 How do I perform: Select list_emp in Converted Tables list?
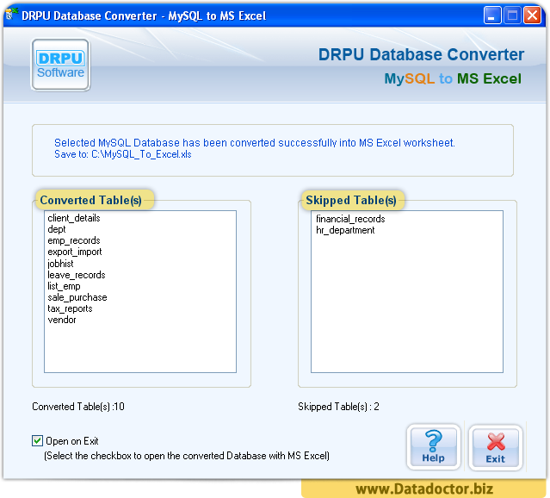65,286
